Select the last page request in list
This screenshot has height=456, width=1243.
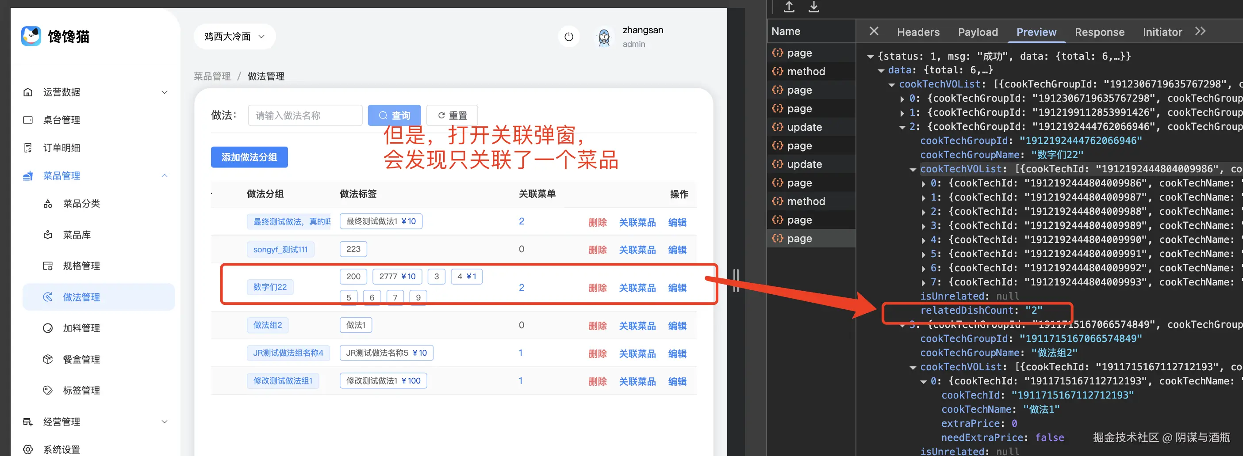coord(811,239)
